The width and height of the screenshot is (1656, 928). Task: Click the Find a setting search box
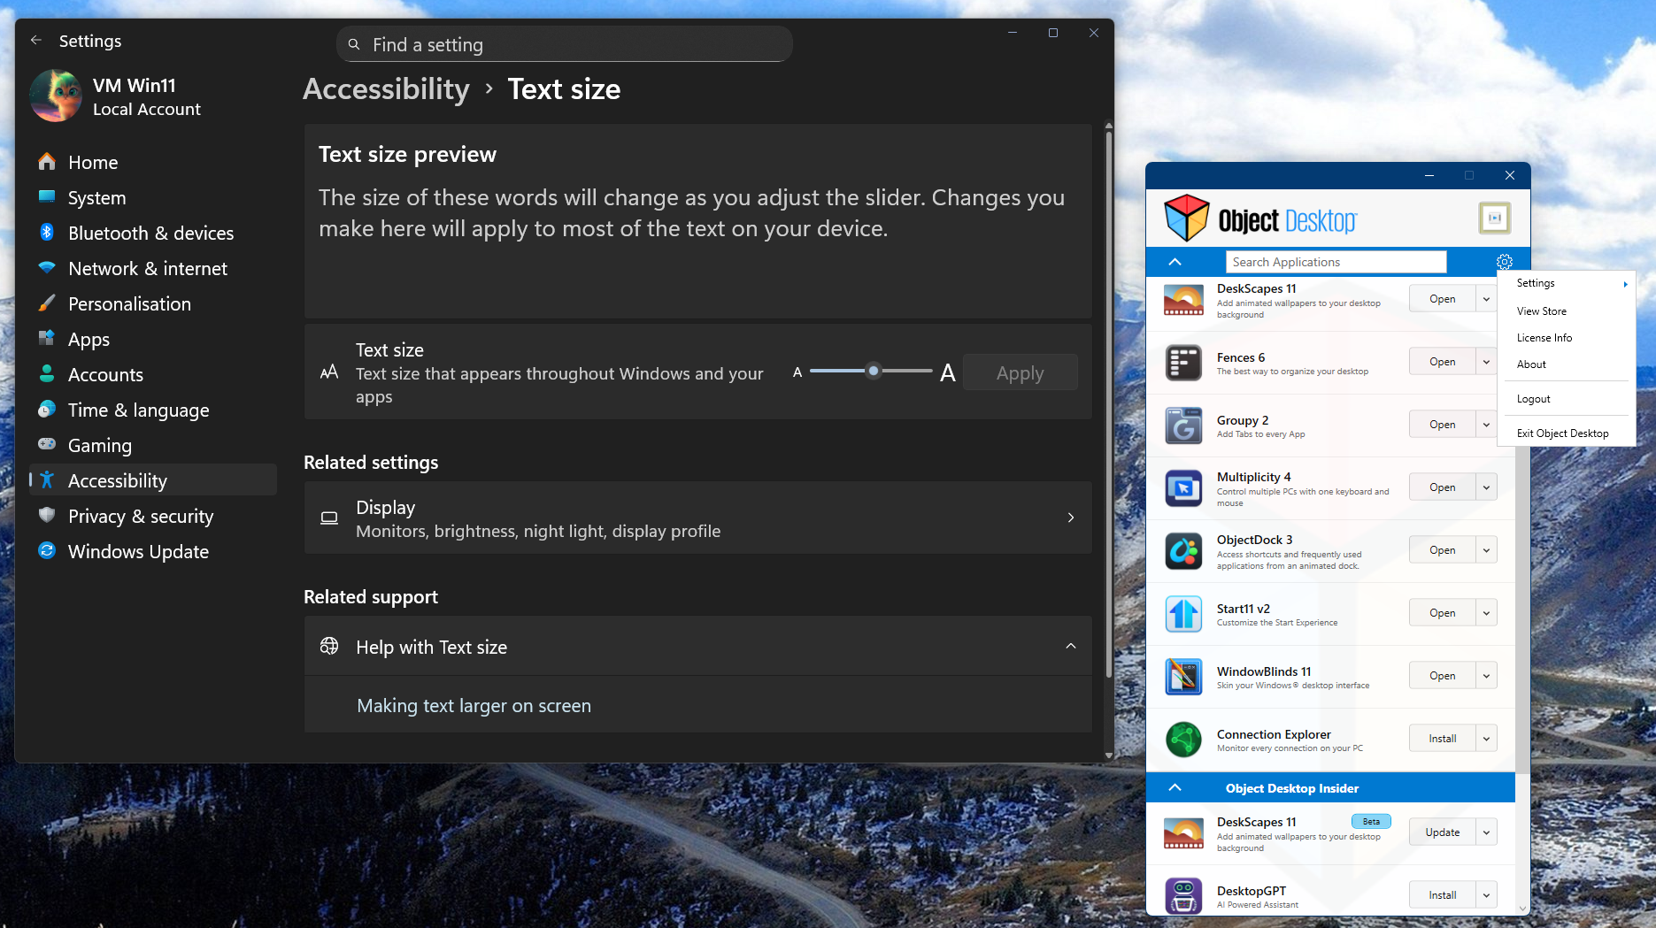click(x=566, y=44)
